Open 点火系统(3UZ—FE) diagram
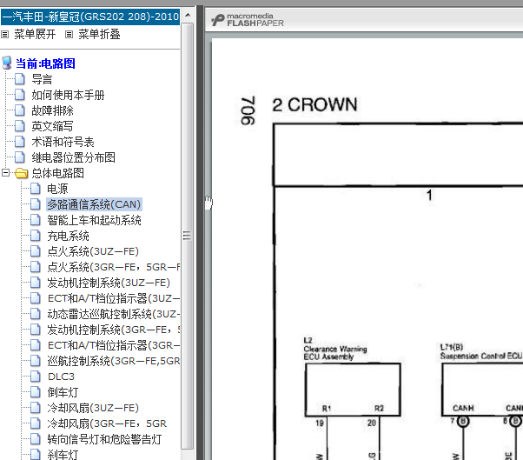 pyautogui.click(x=93, y=251)
